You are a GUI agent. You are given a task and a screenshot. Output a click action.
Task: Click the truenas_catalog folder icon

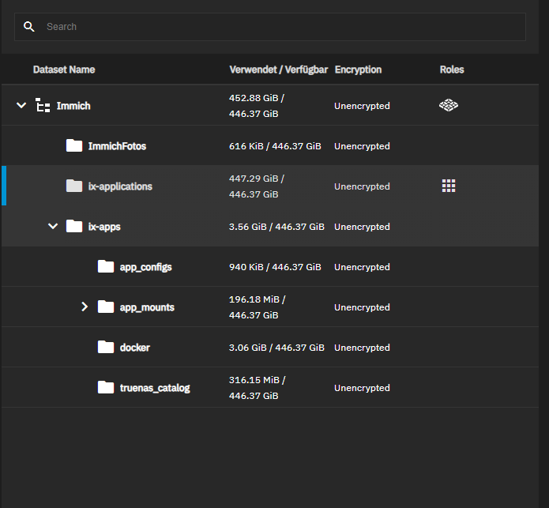point(106,388)
